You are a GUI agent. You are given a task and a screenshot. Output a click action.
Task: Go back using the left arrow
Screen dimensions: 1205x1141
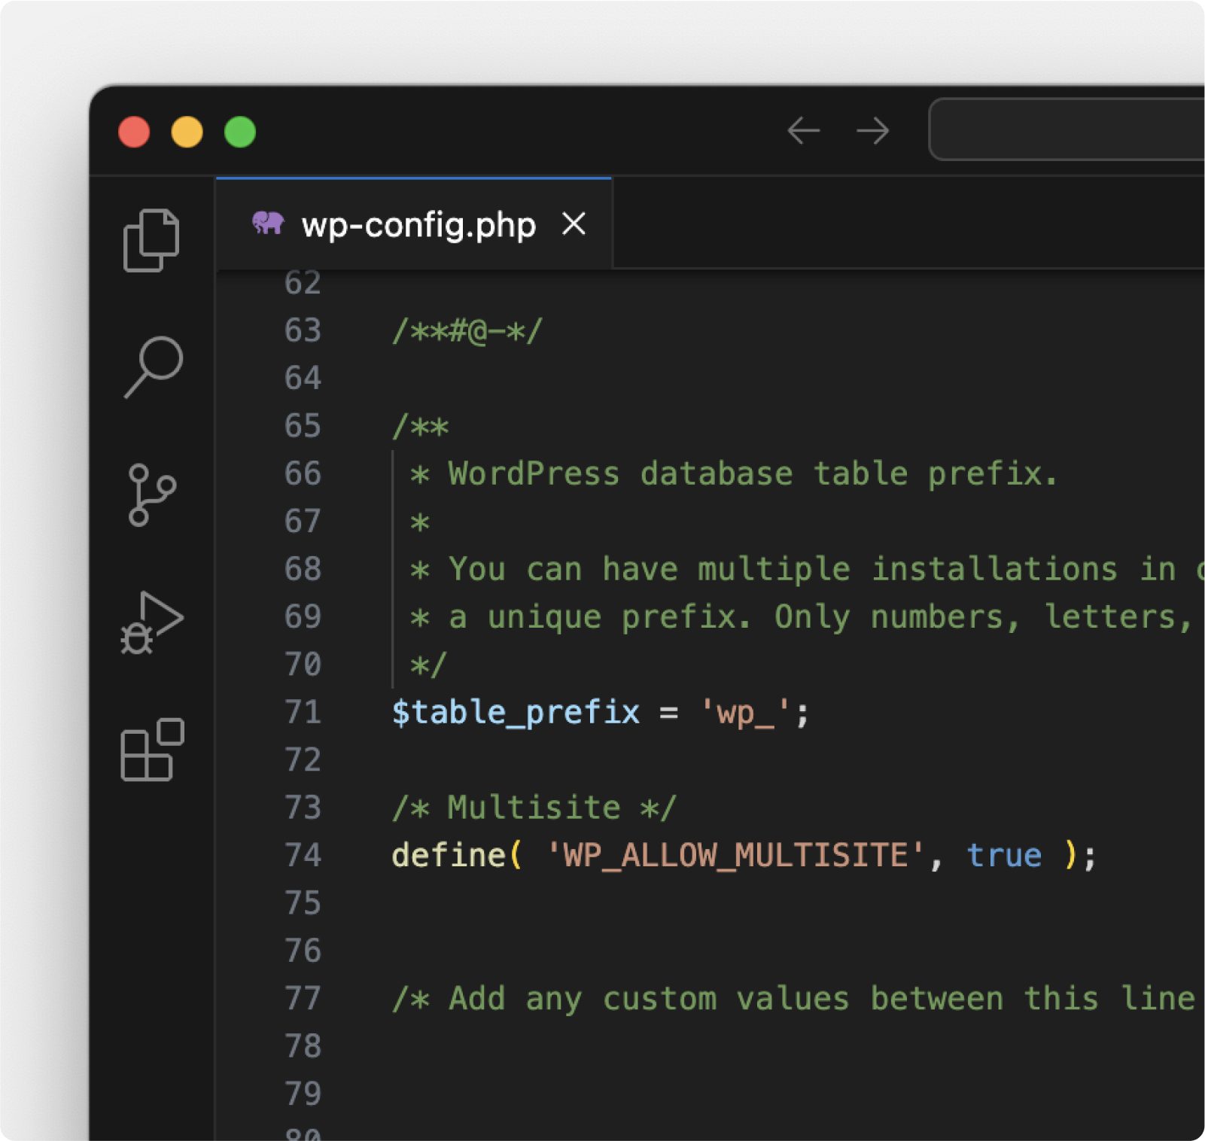point(803,131)
